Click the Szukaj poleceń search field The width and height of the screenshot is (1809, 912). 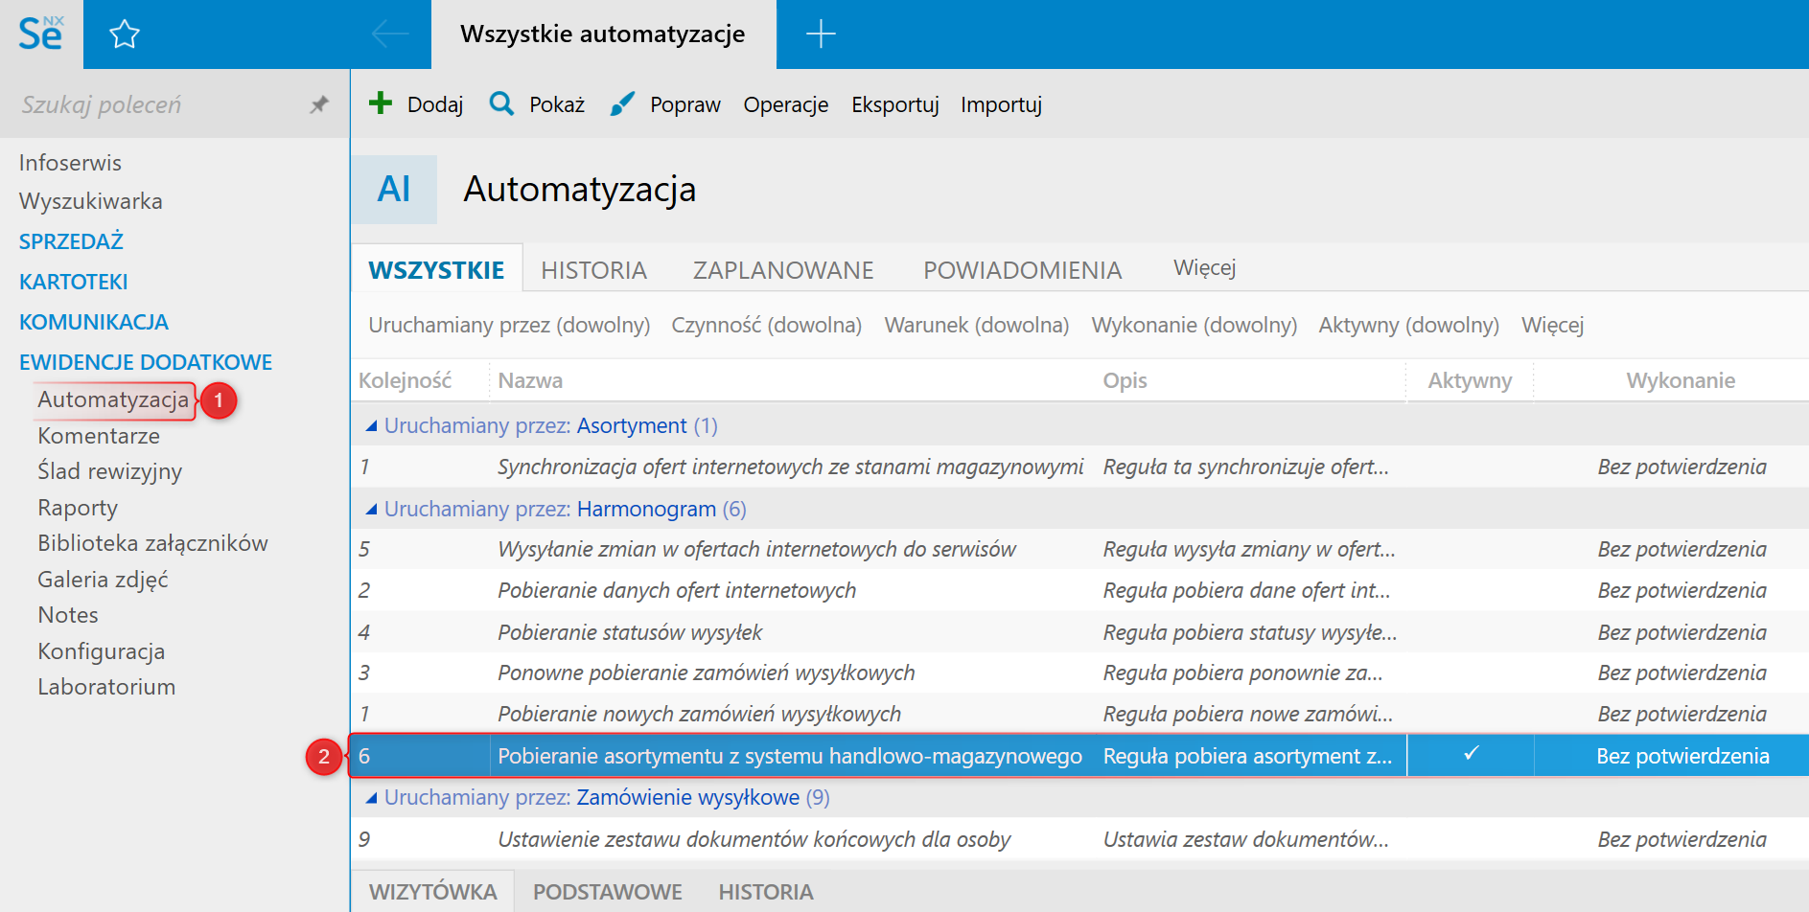tap(153, 104)
